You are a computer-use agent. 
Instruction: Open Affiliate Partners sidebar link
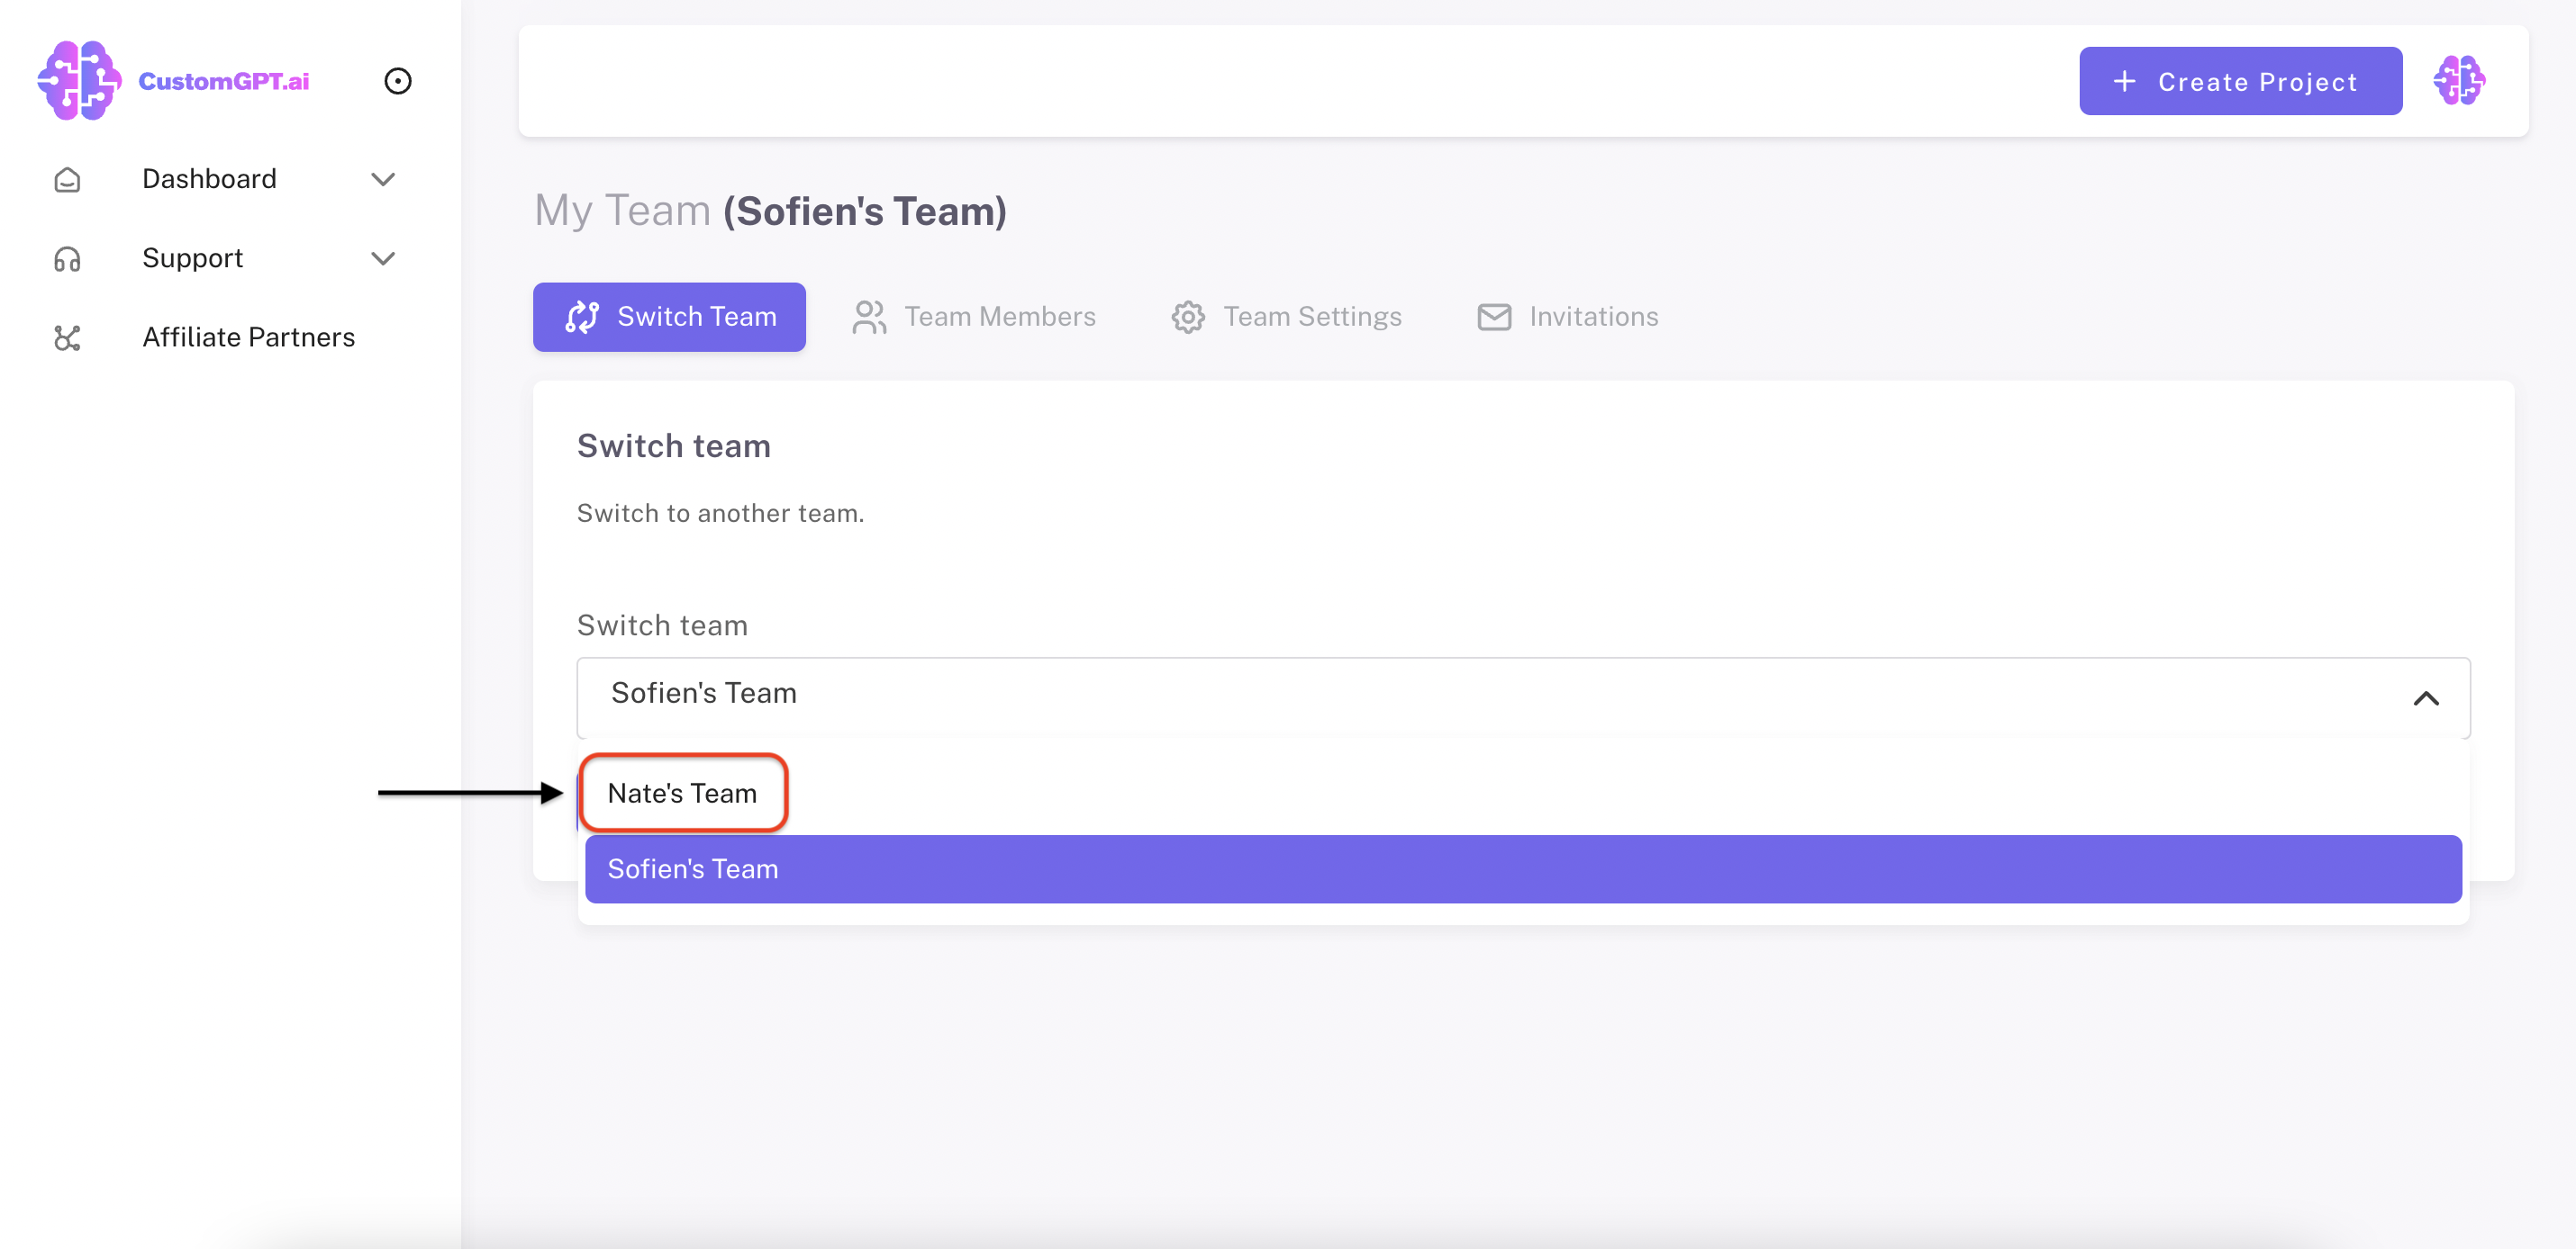pyautogui.click(x=248, y=337)
